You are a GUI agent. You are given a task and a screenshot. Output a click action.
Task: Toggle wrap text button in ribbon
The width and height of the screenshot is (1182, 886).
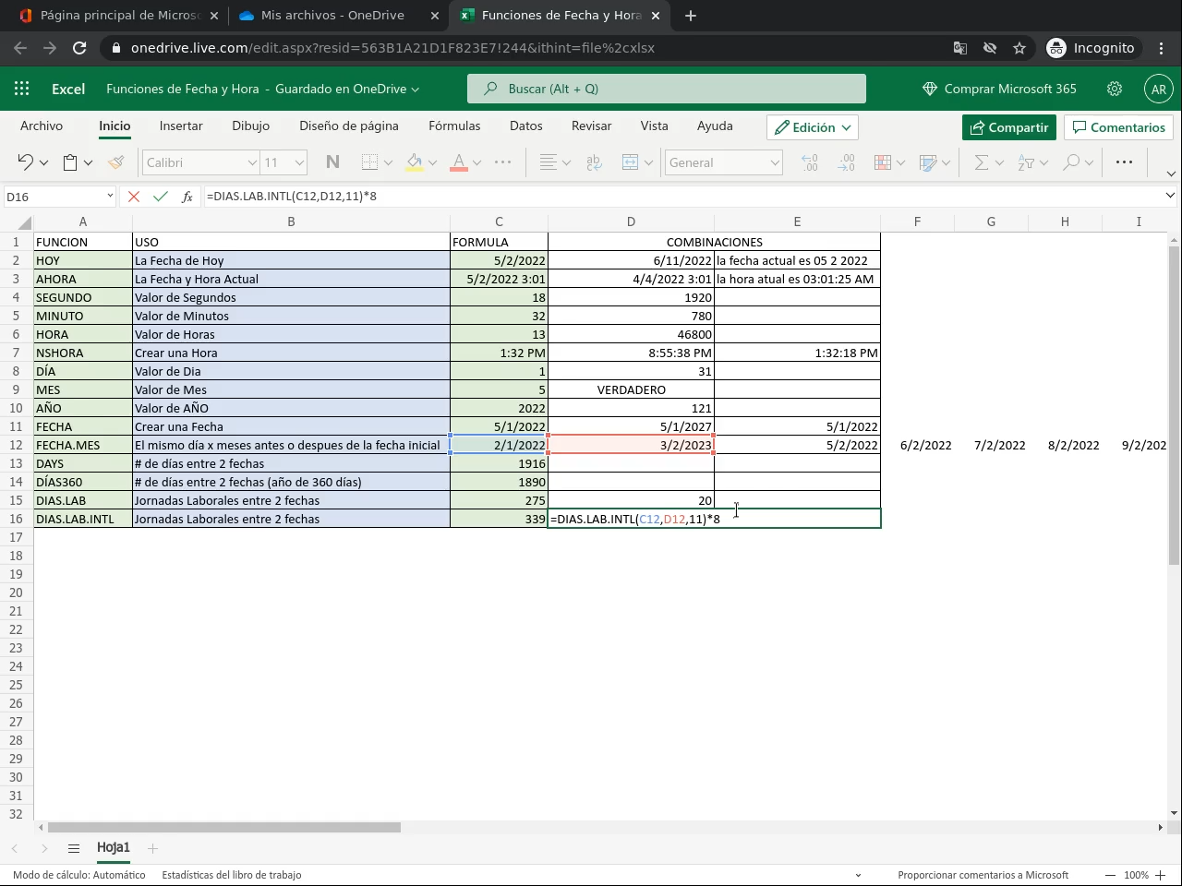pyautogui.click(x=594, y=162)
